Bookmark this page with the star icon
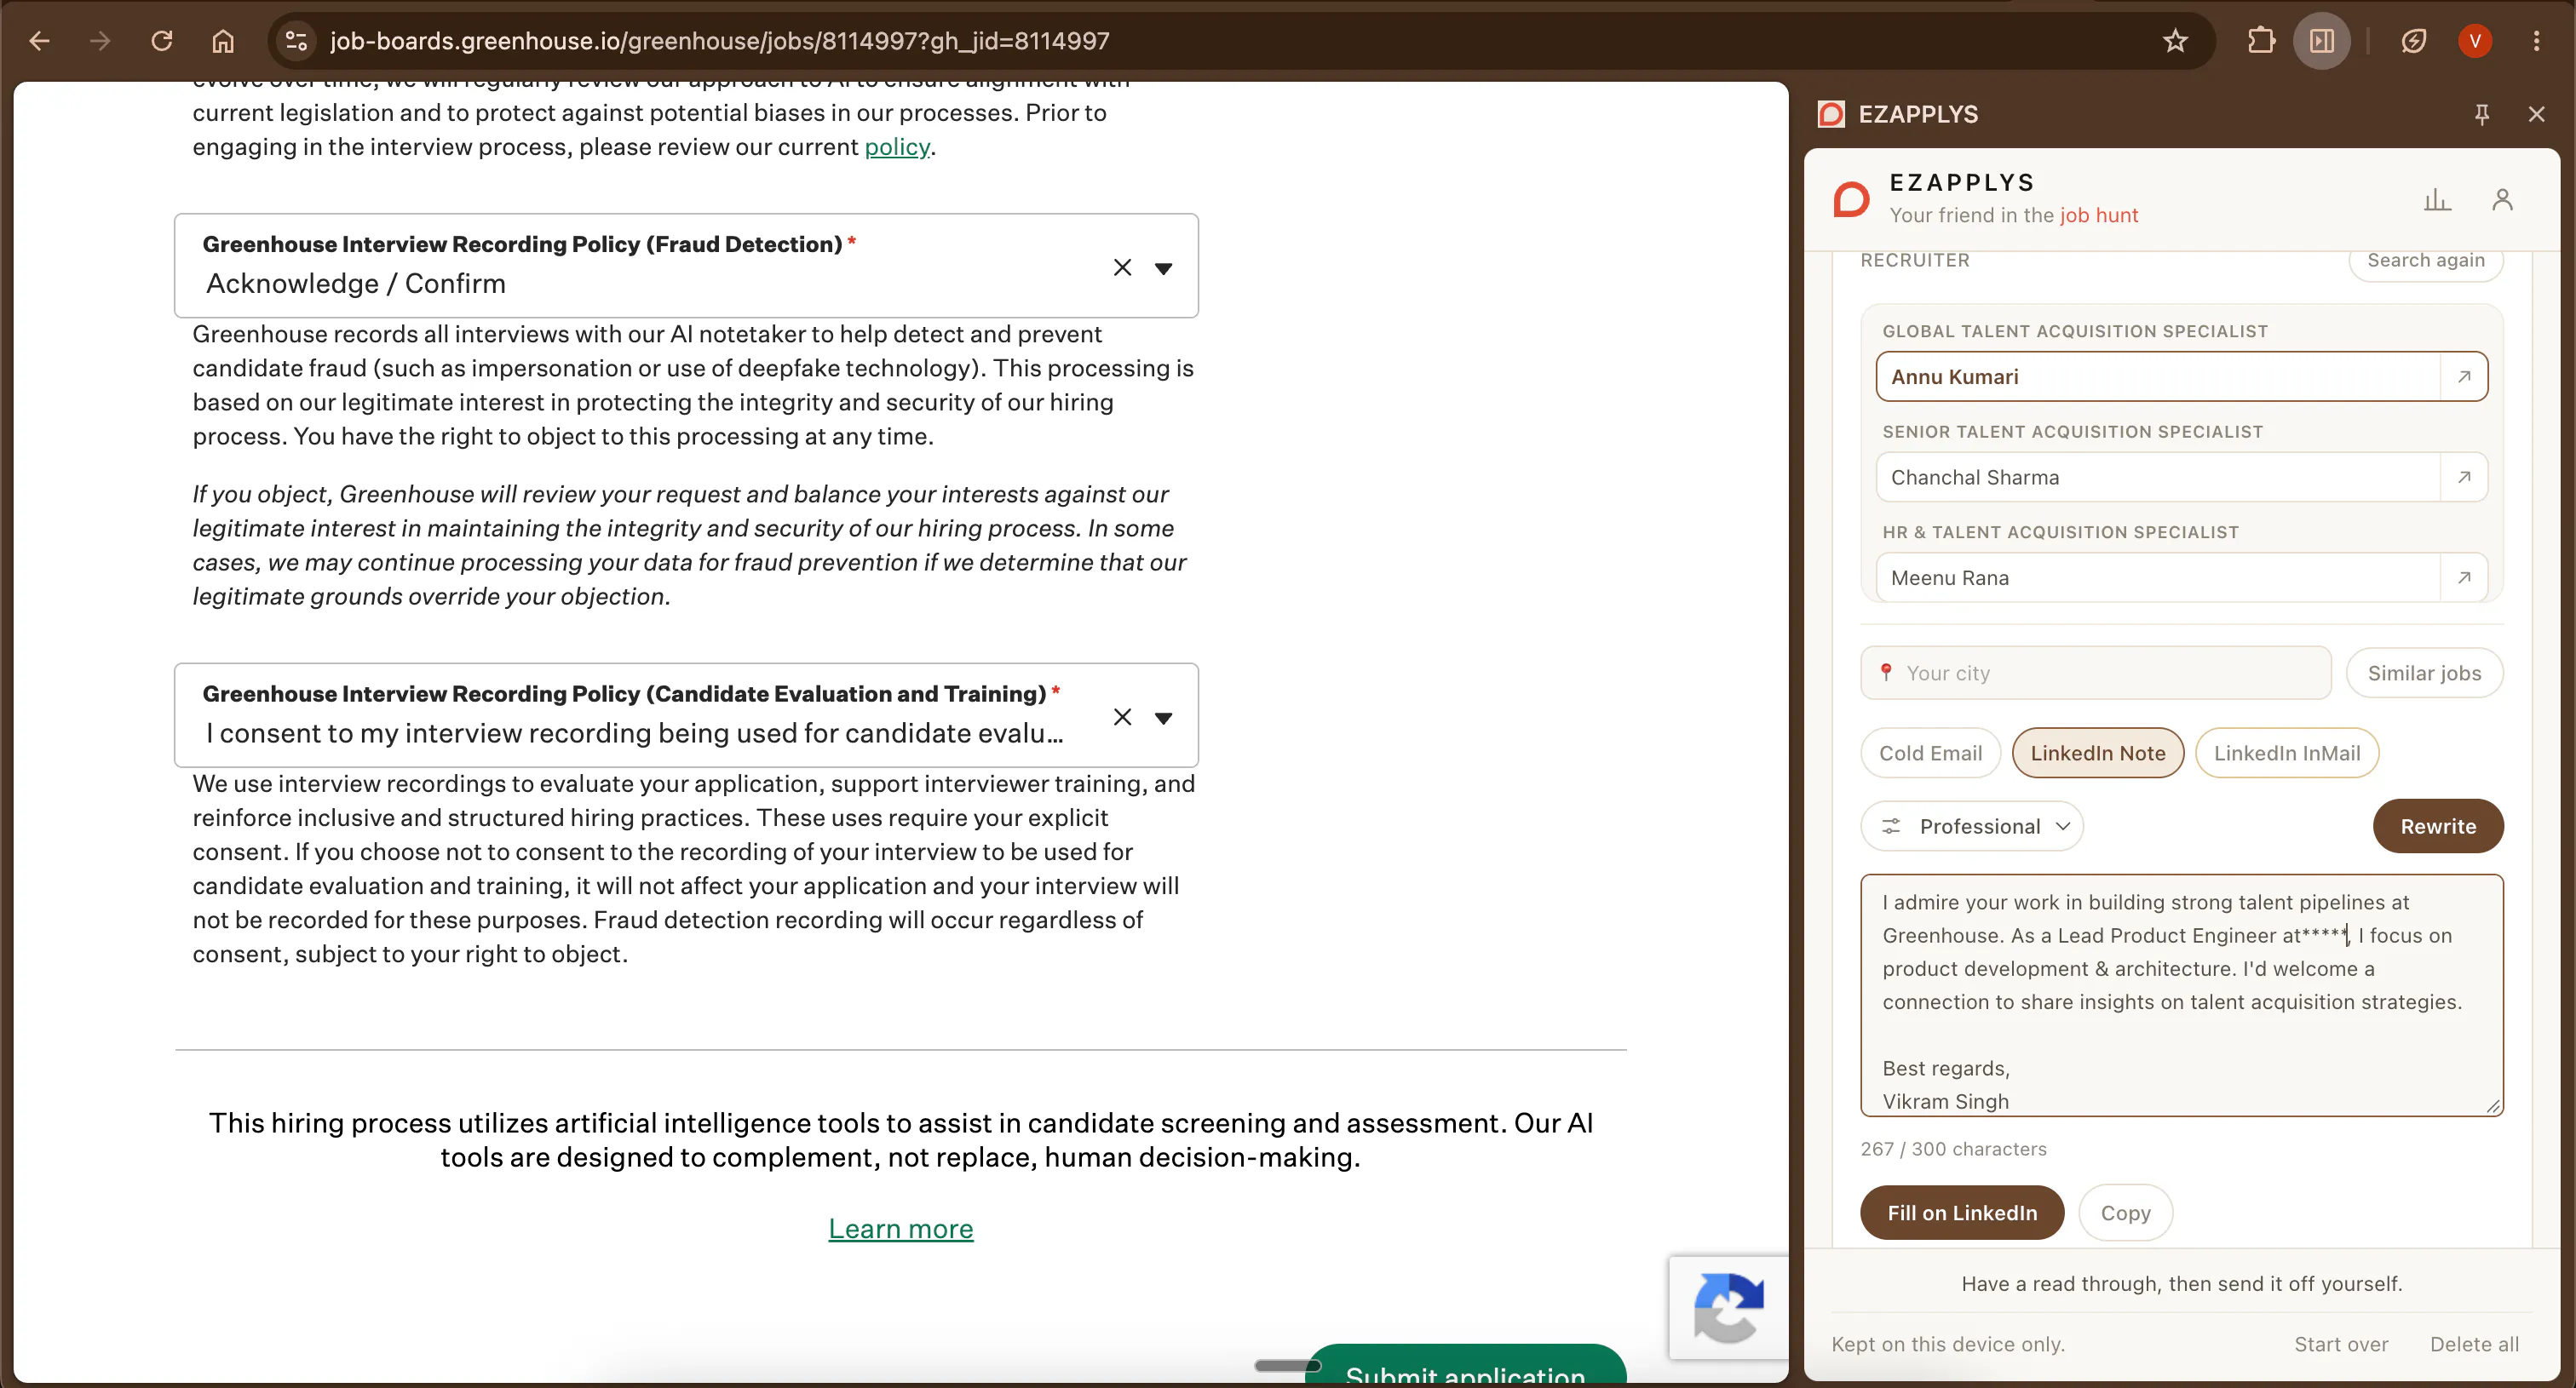 (x=2175, y=41)
